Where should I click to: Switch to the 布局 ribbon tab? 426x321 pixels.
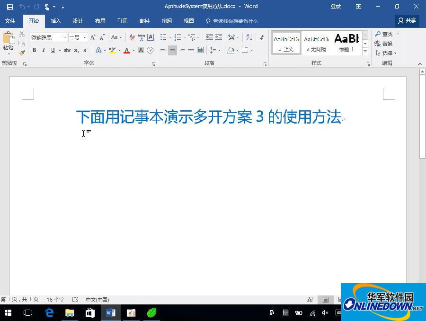(100, 21)
